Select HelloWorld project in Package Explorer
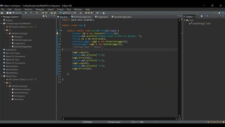The width and height of the screenshot is (225, 127). click(11, 50)
